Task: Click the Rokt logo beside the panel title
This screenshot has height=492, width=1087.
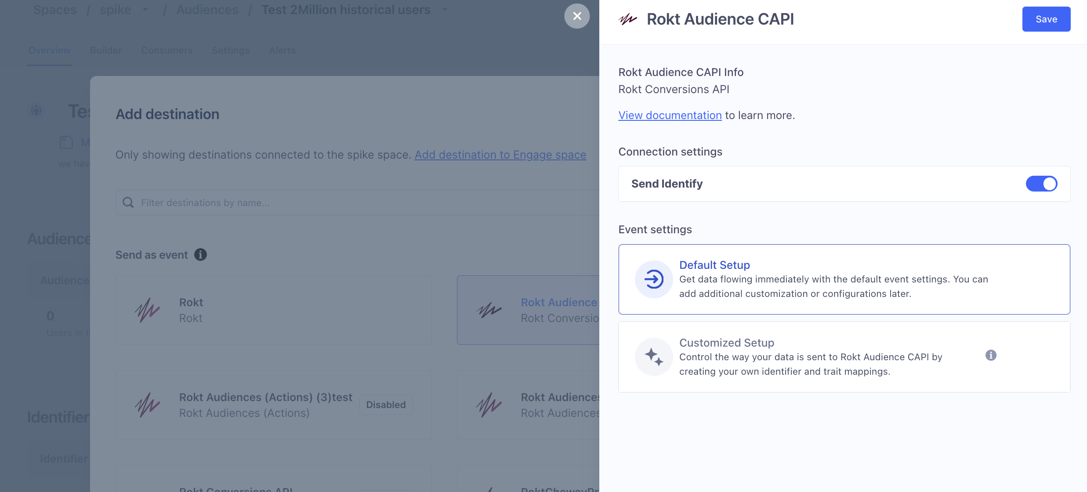Action: pyautogui.click(x=627, y=19)
